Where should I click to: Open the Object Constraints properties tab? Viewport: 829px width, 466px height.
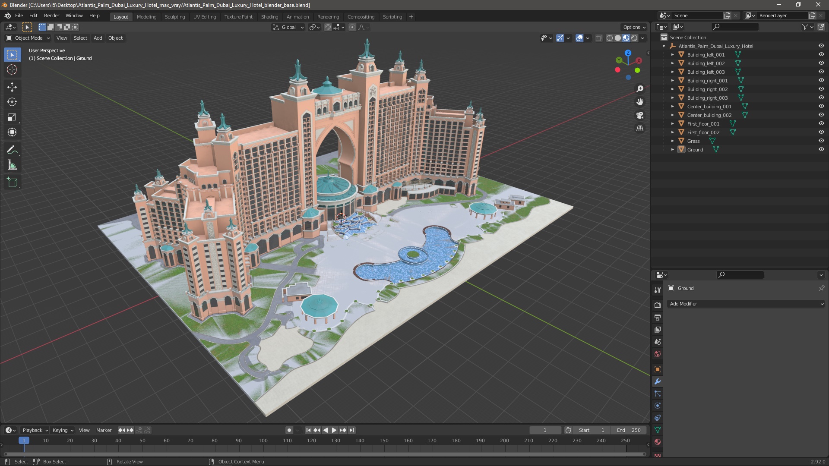tap(658, 418)
